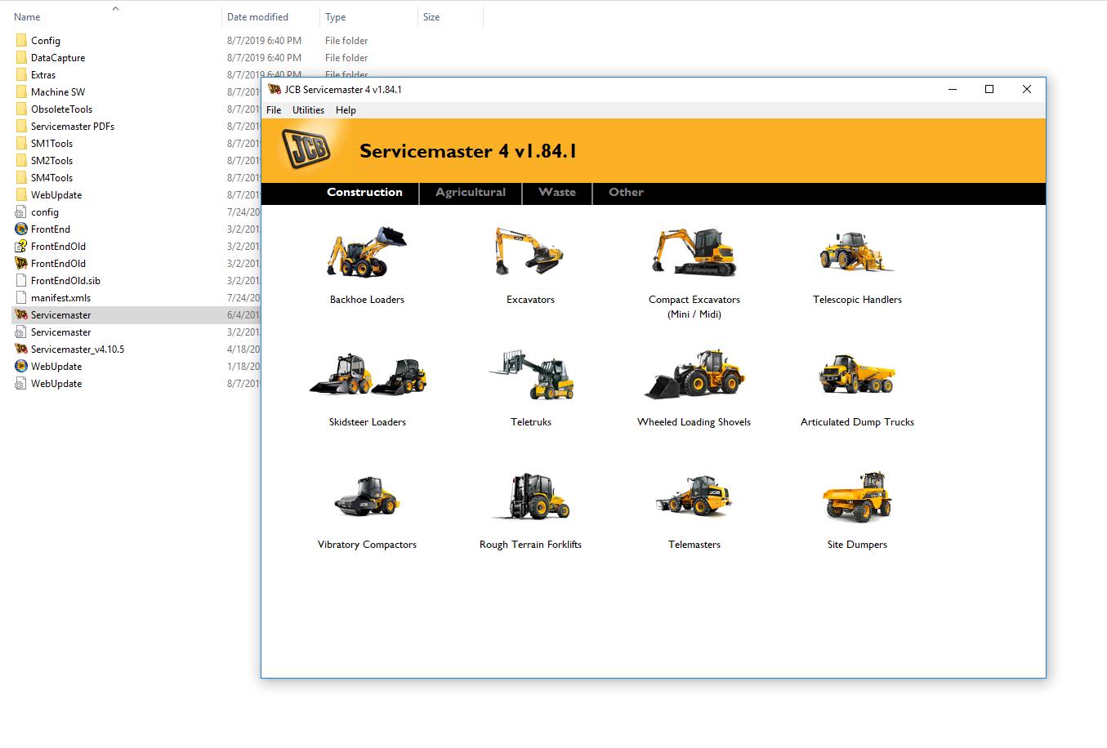Screen dimensions: 1107x748
Task: Select the SM1Tools folder name
Action: point(51,143)
